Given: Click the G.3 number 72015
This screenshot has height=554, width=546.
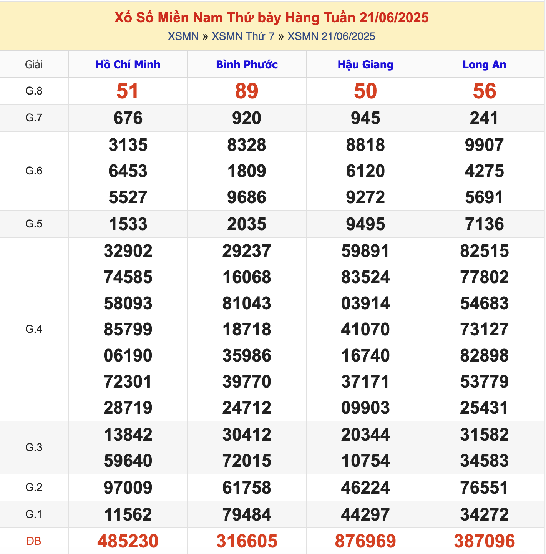Looking at the screenshot, I should [247, 461].
